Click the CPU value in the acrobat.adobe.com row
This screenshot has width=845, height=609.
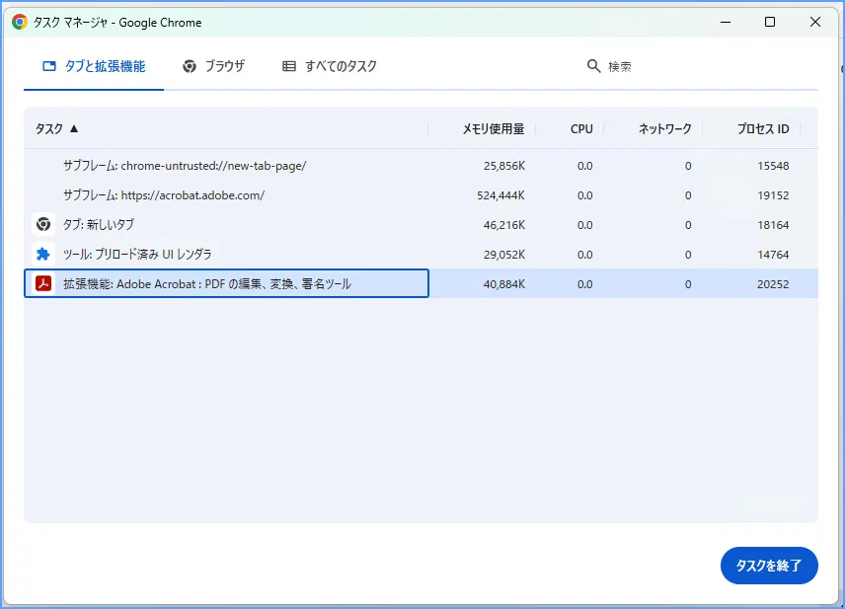click(584, 195)
